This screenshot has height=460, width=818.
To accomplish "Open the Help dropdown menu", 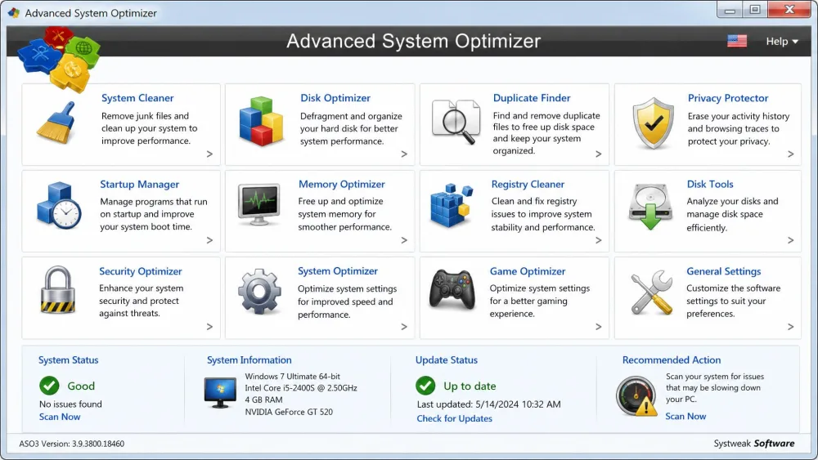I will (781, 41).
